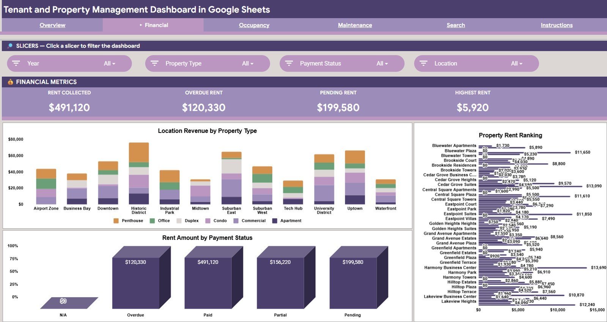The width and height of the screenshot is (607, 322).
Task: Click the Paid 3D bar labeled $491,120
Action: pos(214,278)
